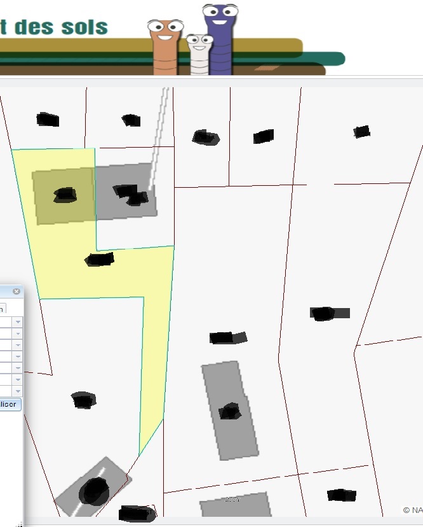
Task: Click the tall purple worm mascot
Action: pyautogui.click(x=220, y=38)
